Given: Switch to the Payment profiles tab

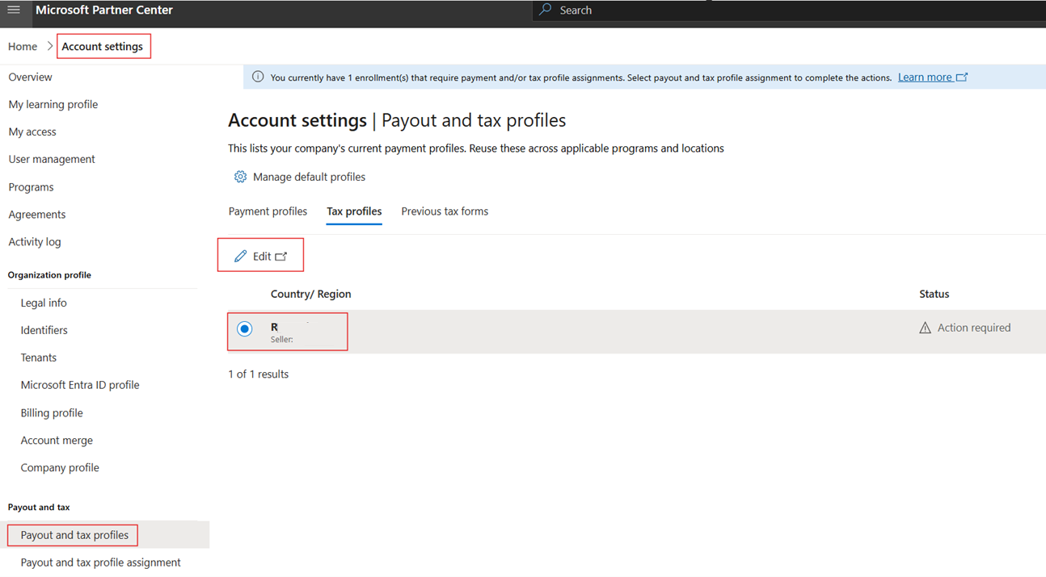Looking at the screenshot, I should coord(268,211).
